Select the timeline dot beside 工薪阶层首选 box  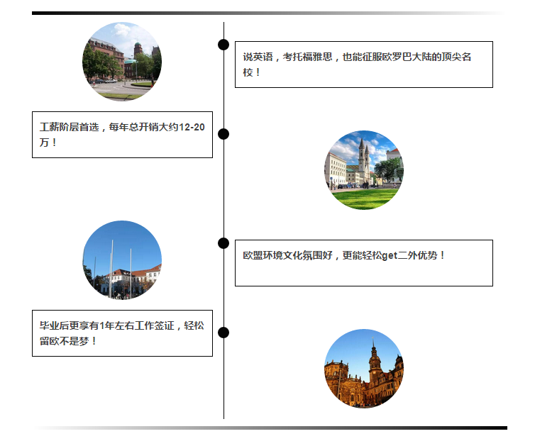coord(224,134)
